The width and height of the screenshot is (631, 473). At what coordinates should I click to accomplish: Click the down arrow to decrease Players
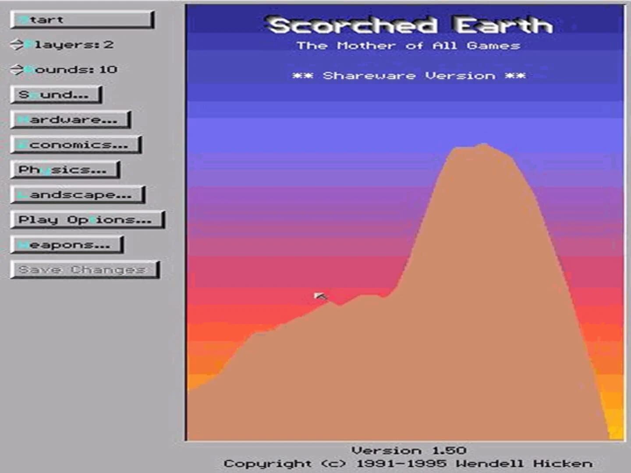17,47
